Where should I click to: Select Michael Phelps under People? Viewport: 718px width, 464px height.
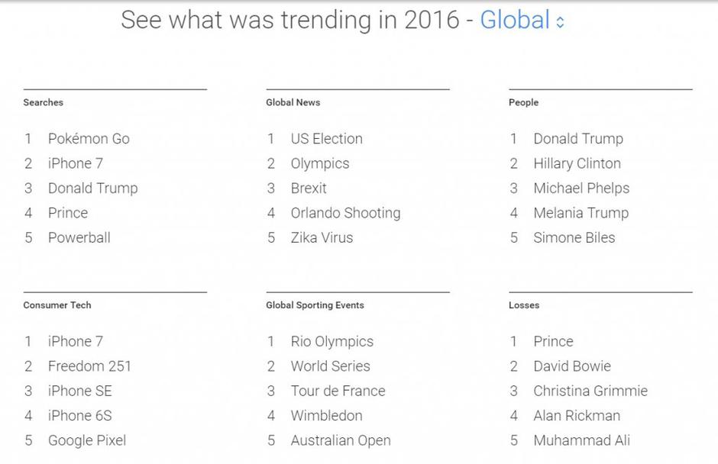581,188
